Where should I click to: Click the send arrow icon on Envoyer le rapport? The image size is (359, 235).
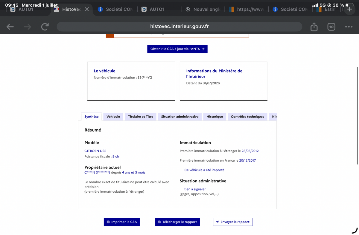click(217, 222)
